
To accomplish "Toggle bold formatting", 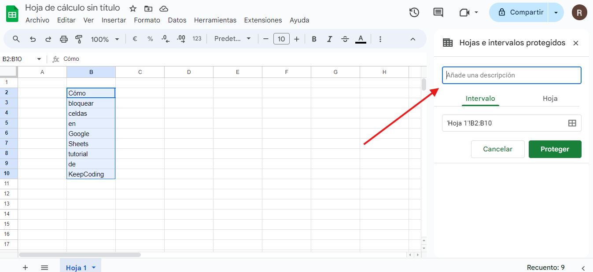I will (x=314, y=39).
